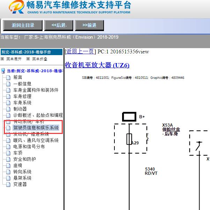Open 诊断概述、起始点和编程 tree item
Image resolution: width=210 pixels, height=210 pixels.
[38, 115]
